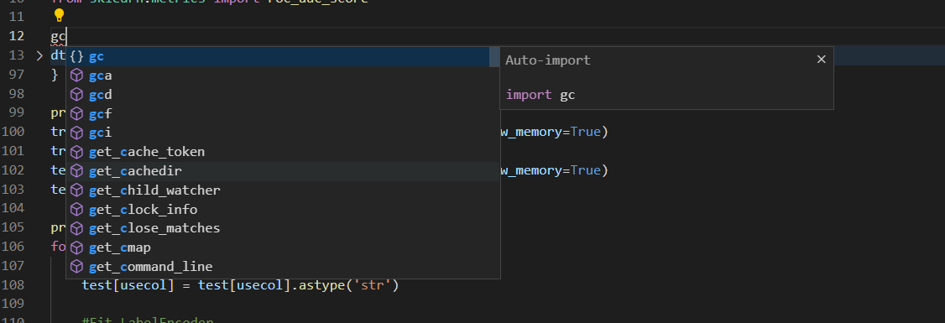Viewport: 945px width, 323px height.
Task: Pick get_cmap from suggestions
Action: [x=283, y=247]
